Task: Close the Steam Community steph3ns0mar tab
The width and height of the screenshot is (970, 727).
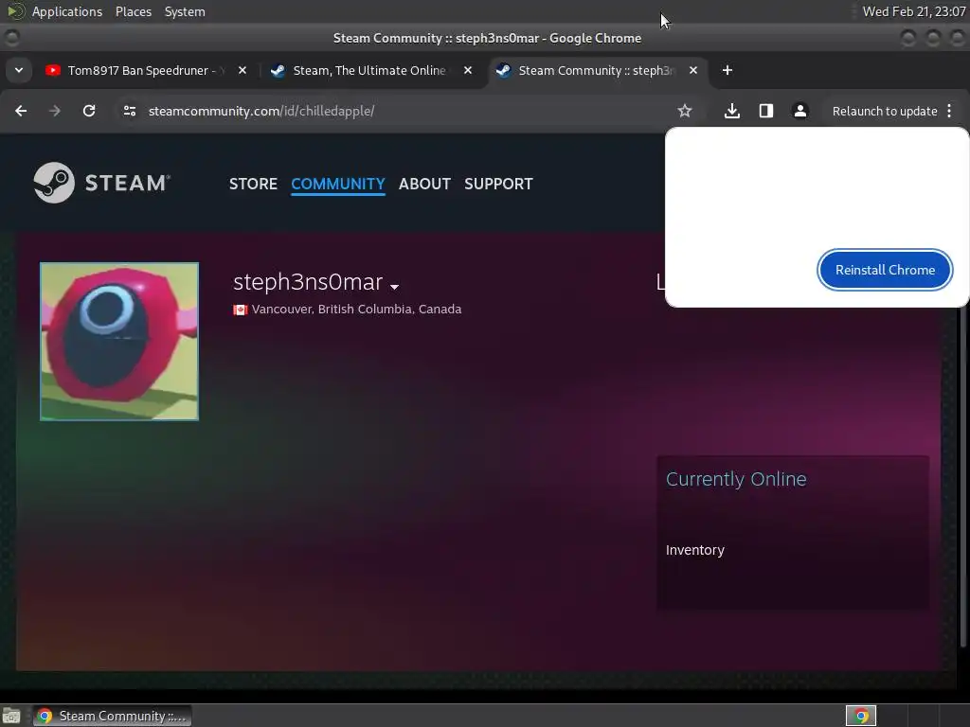Action: pyautogui.click(x=693, y=70)
